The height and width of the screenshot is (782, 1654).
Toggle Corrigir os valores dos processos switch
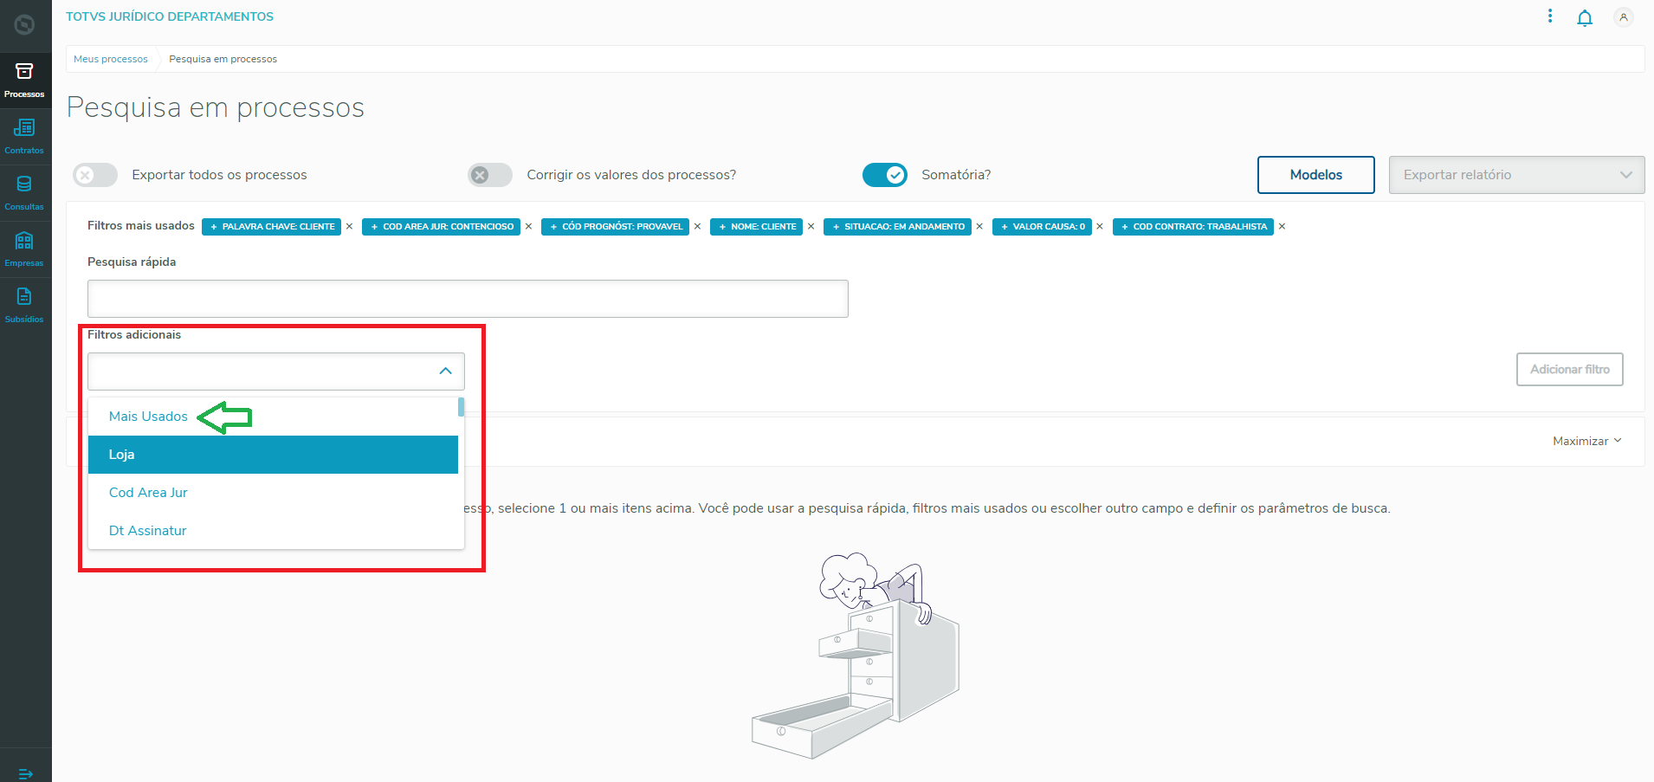[490, 175]
